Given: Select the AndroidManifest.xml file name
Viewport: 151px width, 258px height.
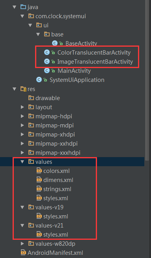Looking at the screenshot, I should coord(55,253).
